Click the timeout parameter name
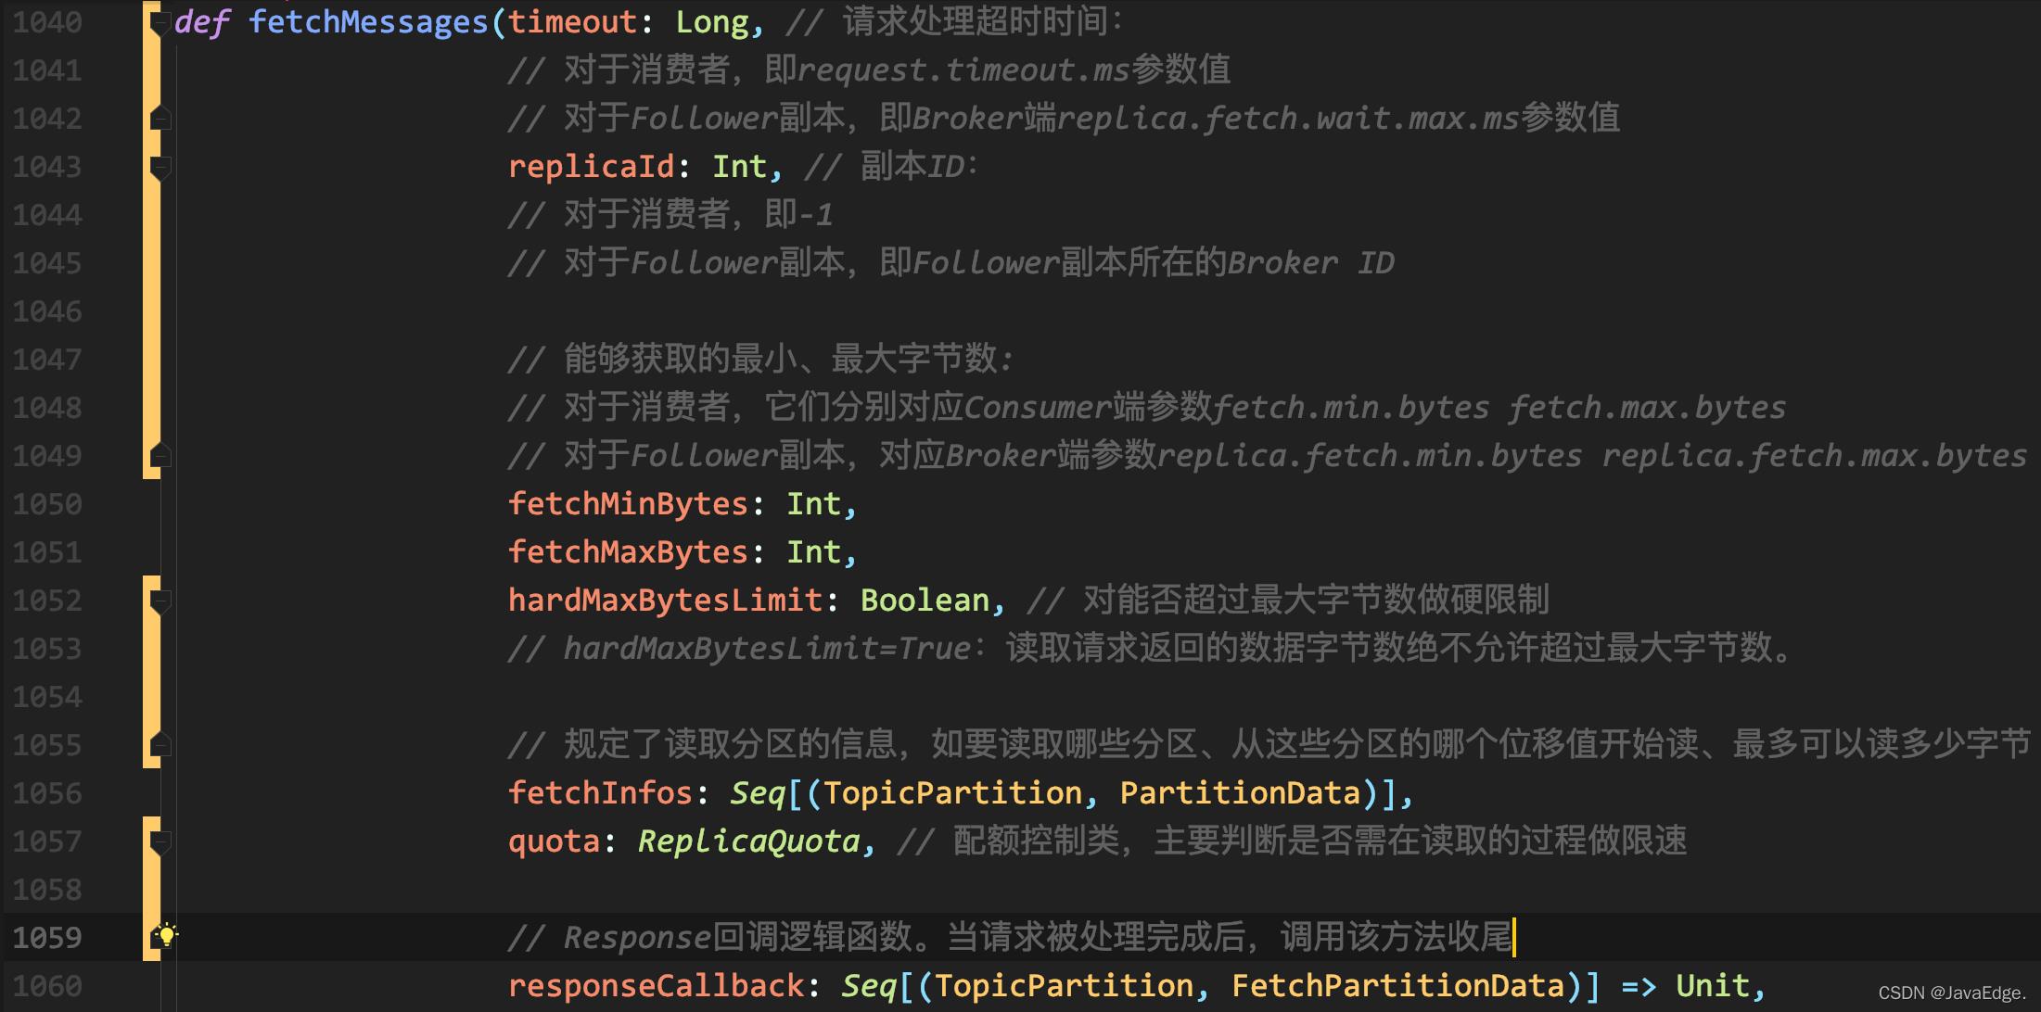This screenshot has height=1012, width=2041. click(572, 22)
